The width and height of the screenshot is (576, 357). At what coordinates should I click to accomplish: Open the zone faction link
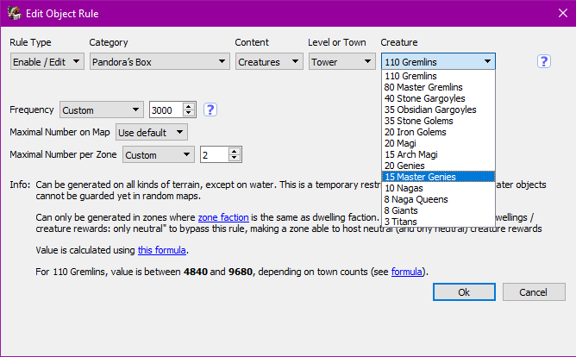223,217
